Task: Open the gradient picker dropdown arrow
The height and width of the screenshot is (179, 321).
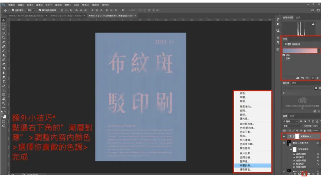Action: pyautogui.click(x=318, y=51)
